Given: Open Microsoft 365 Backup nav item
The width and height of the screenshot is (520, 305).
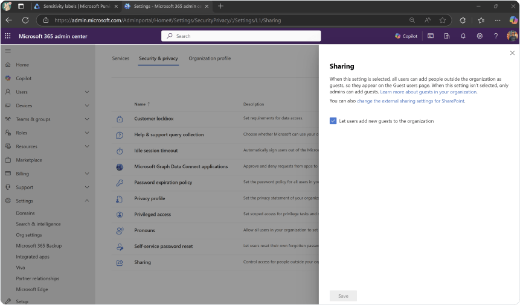Looking at the screenshot, I should point(39,246).
